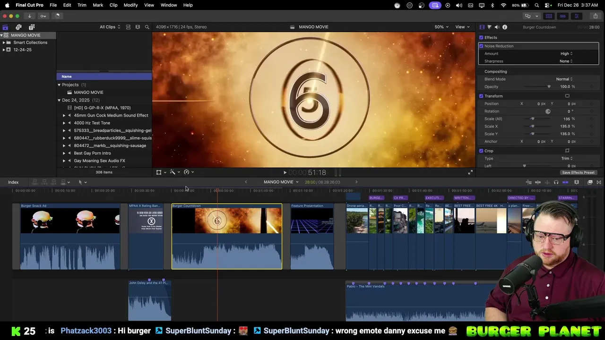Image resolution: width=605 pixels, height=340 pixels.
Task: Toggle clip appearance in browser
Action: (x=128, y=27)
